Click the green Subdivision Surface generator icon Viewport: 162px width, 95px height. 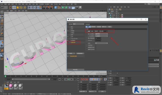click(x=63, y=8)
